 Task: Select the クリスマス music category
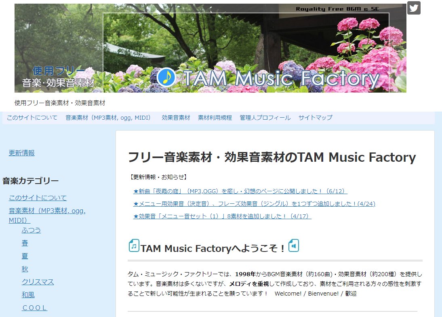[37, 282]
